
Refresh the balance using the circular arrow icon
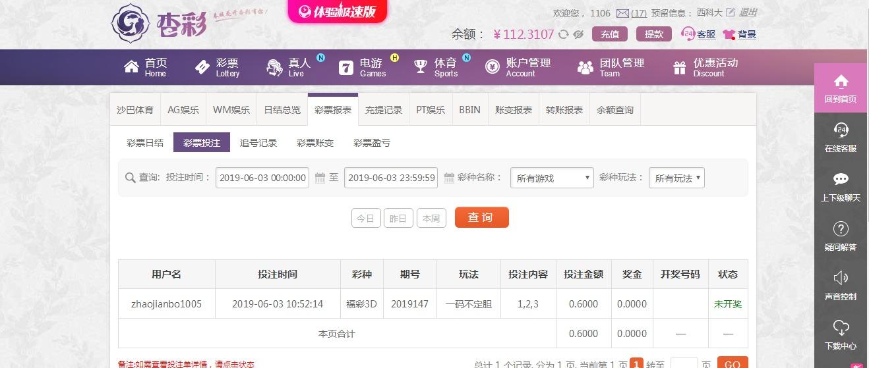[563, 34]
